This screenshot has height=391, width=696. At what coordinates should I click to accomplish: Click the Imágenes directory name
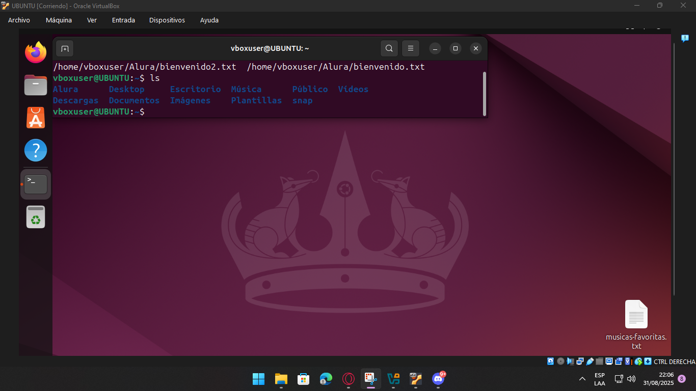click(x=191, y=100)
